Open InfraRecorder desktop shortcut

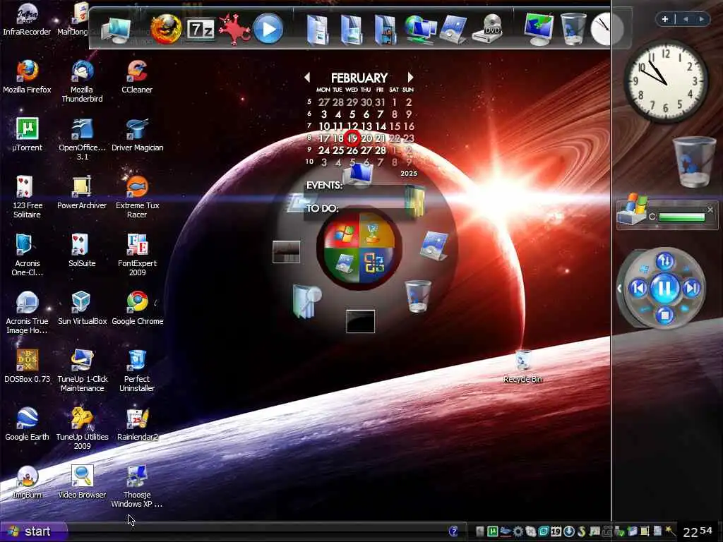[27, 20]
